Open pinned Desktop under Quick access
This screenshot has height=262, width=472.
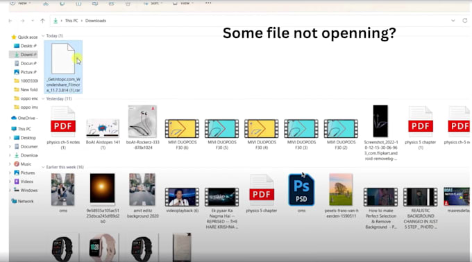[25, 46]
